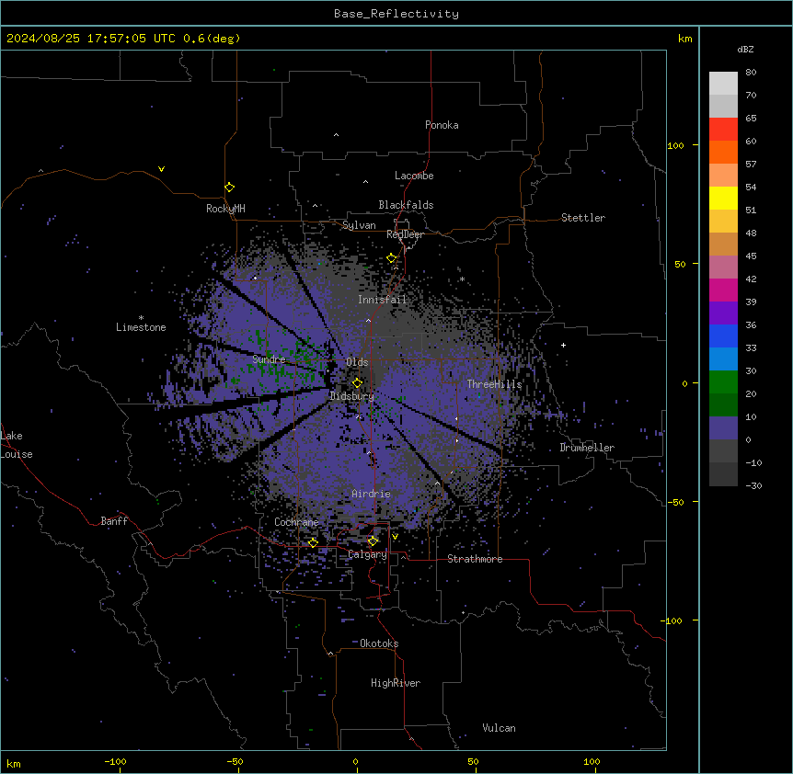Click the Lacombe city label
Viewport: 793px width, 774px height.
click(414, 176)
